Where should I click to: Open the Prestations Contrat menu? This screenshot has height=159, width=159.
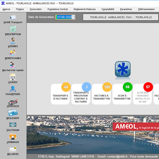tap(58, 9)
